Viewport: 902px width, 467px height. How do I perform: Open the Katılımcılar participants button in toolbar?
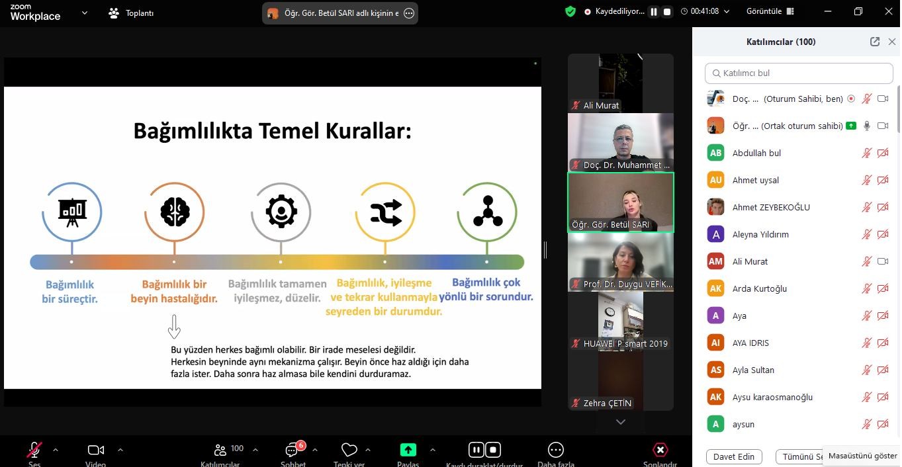coord(221,450)
